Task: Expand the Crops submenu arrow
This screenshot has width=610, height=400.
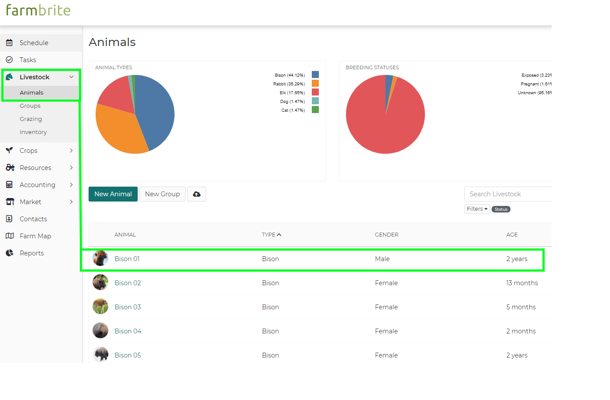Action: (x=71, y=150)
